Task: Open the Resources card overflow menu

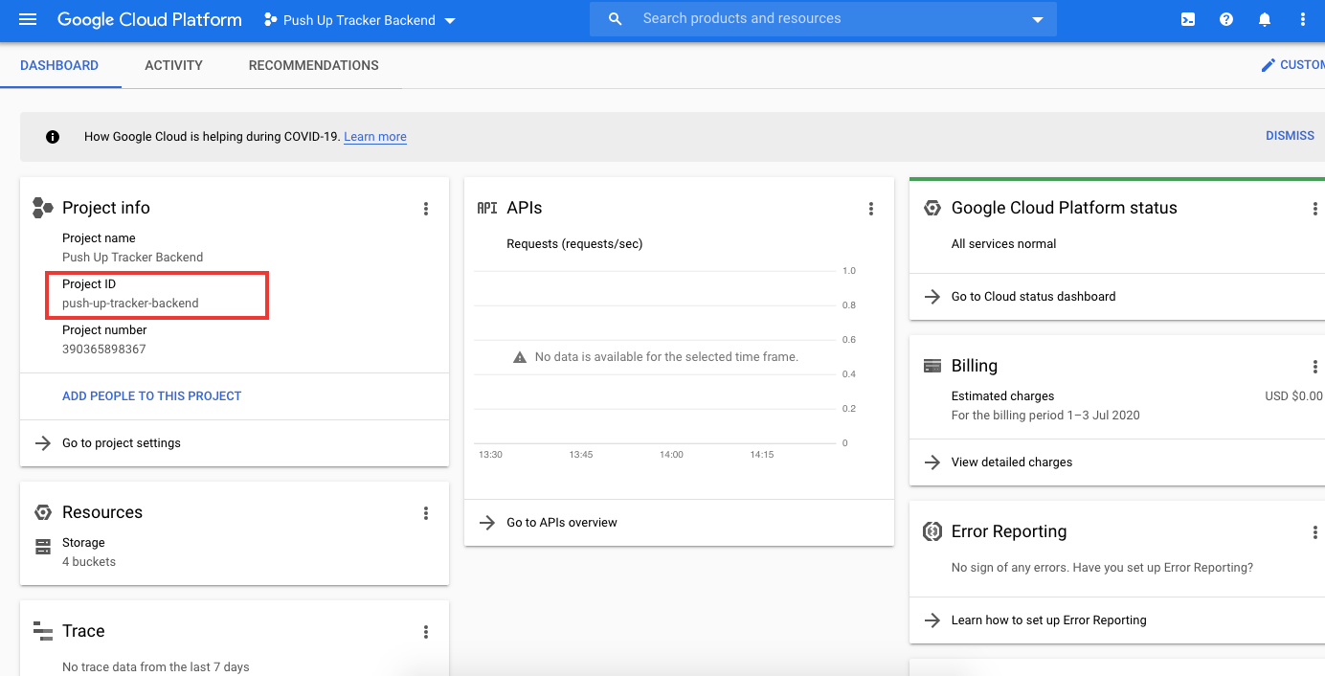Action: click(x=426, y=513)
